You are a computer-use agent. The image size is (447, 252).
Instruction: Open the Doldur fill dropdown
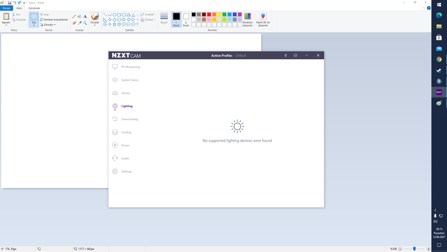point(148,20)
